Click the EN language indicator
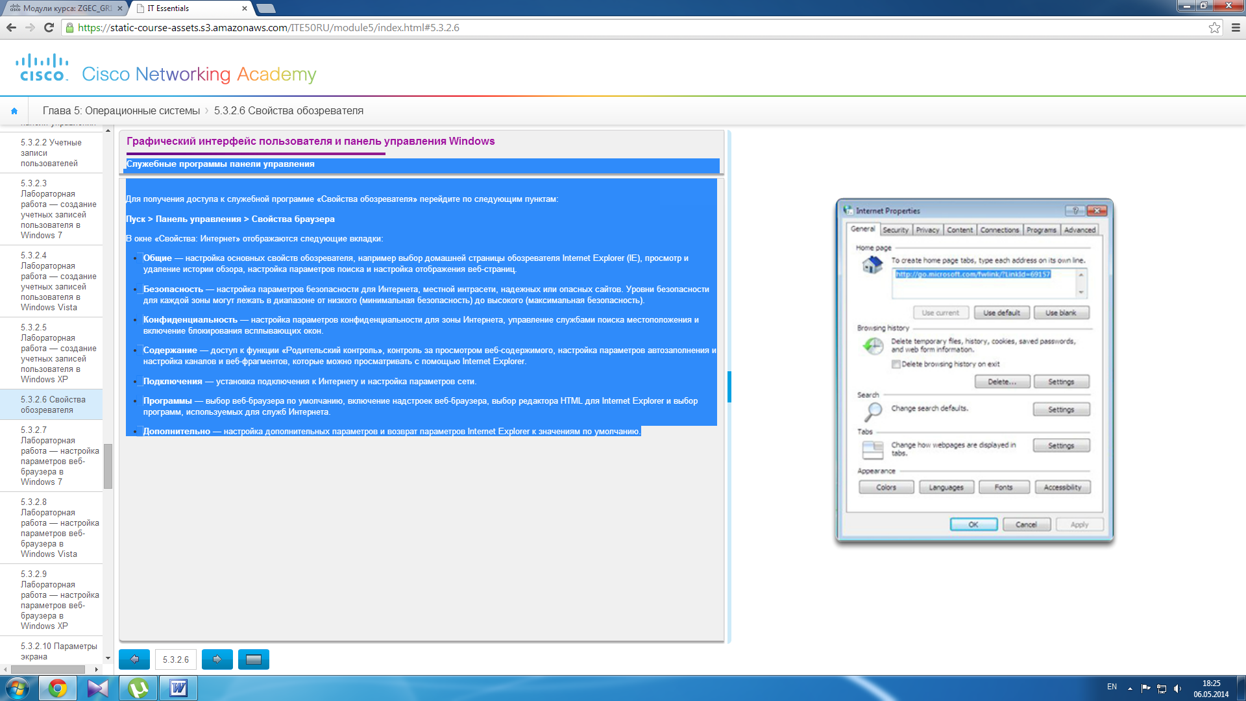This screenshot has width=1246, height=701. click(1112, 687)
